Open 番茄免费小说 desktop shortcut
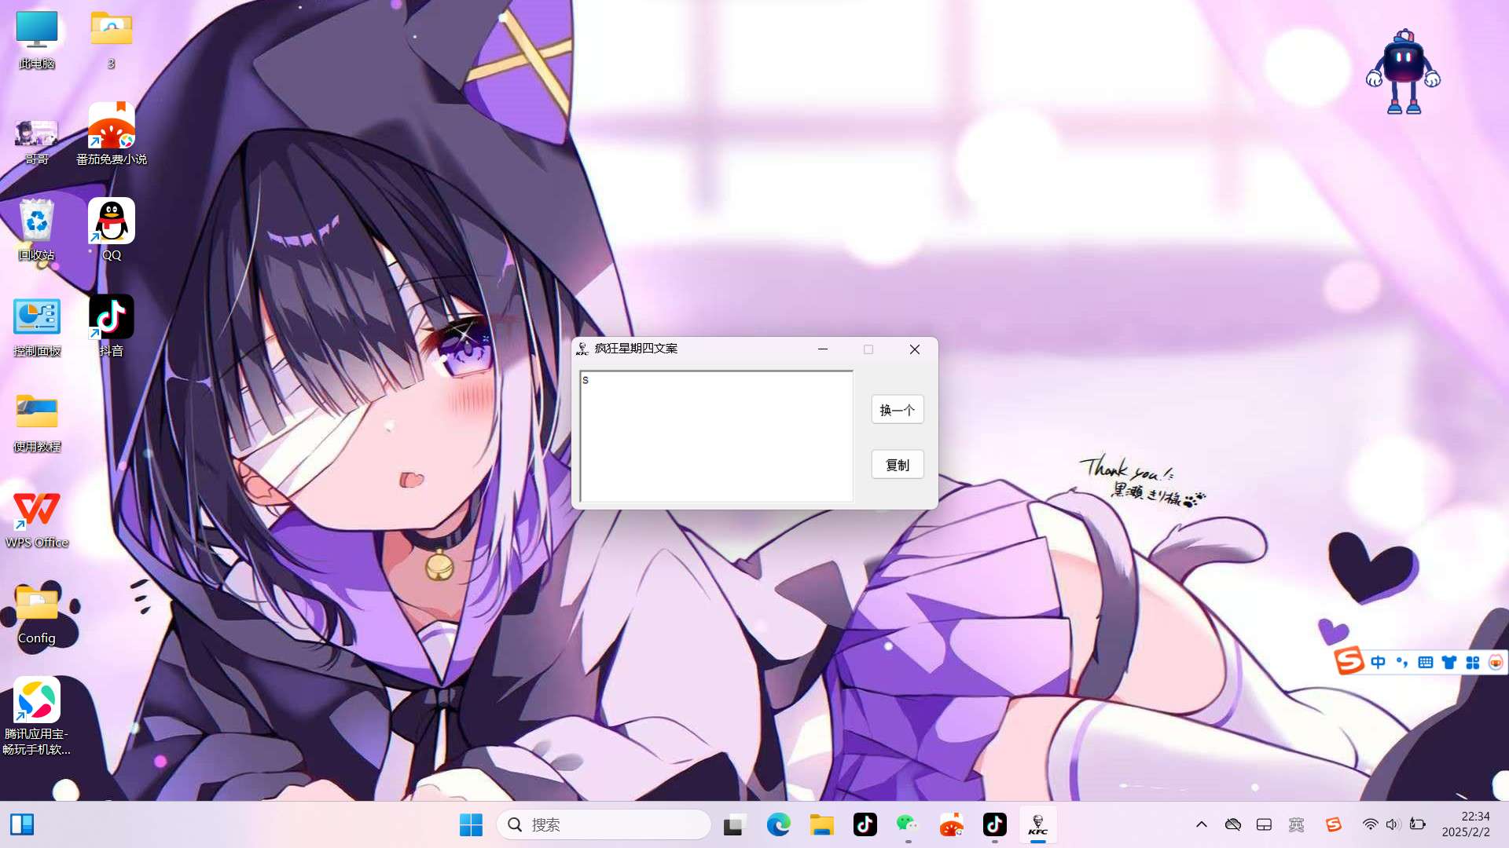Viewport: 1509px width, 848px height. pos(112,135)
